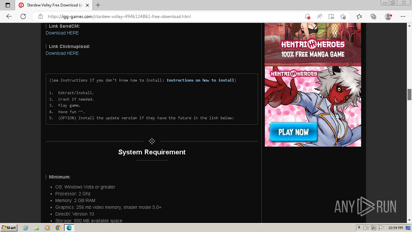Click the Play Now ad button
Viewport: 412px width, 232px height.
(x=294, y=132)
